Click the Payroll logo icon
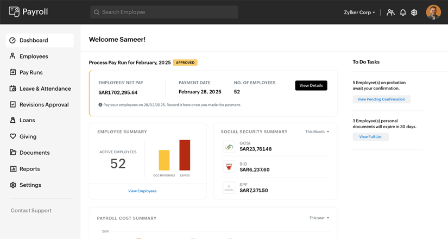The image size is (448, 239). tap(14, 12)
